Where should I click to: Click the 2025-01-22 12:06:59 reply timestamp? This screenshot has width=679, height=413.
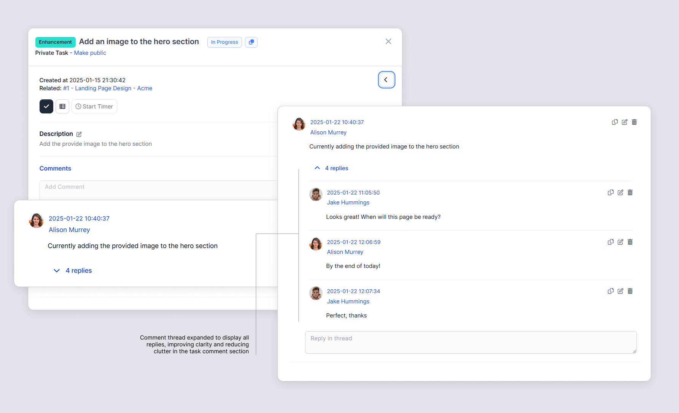(354, 242)
